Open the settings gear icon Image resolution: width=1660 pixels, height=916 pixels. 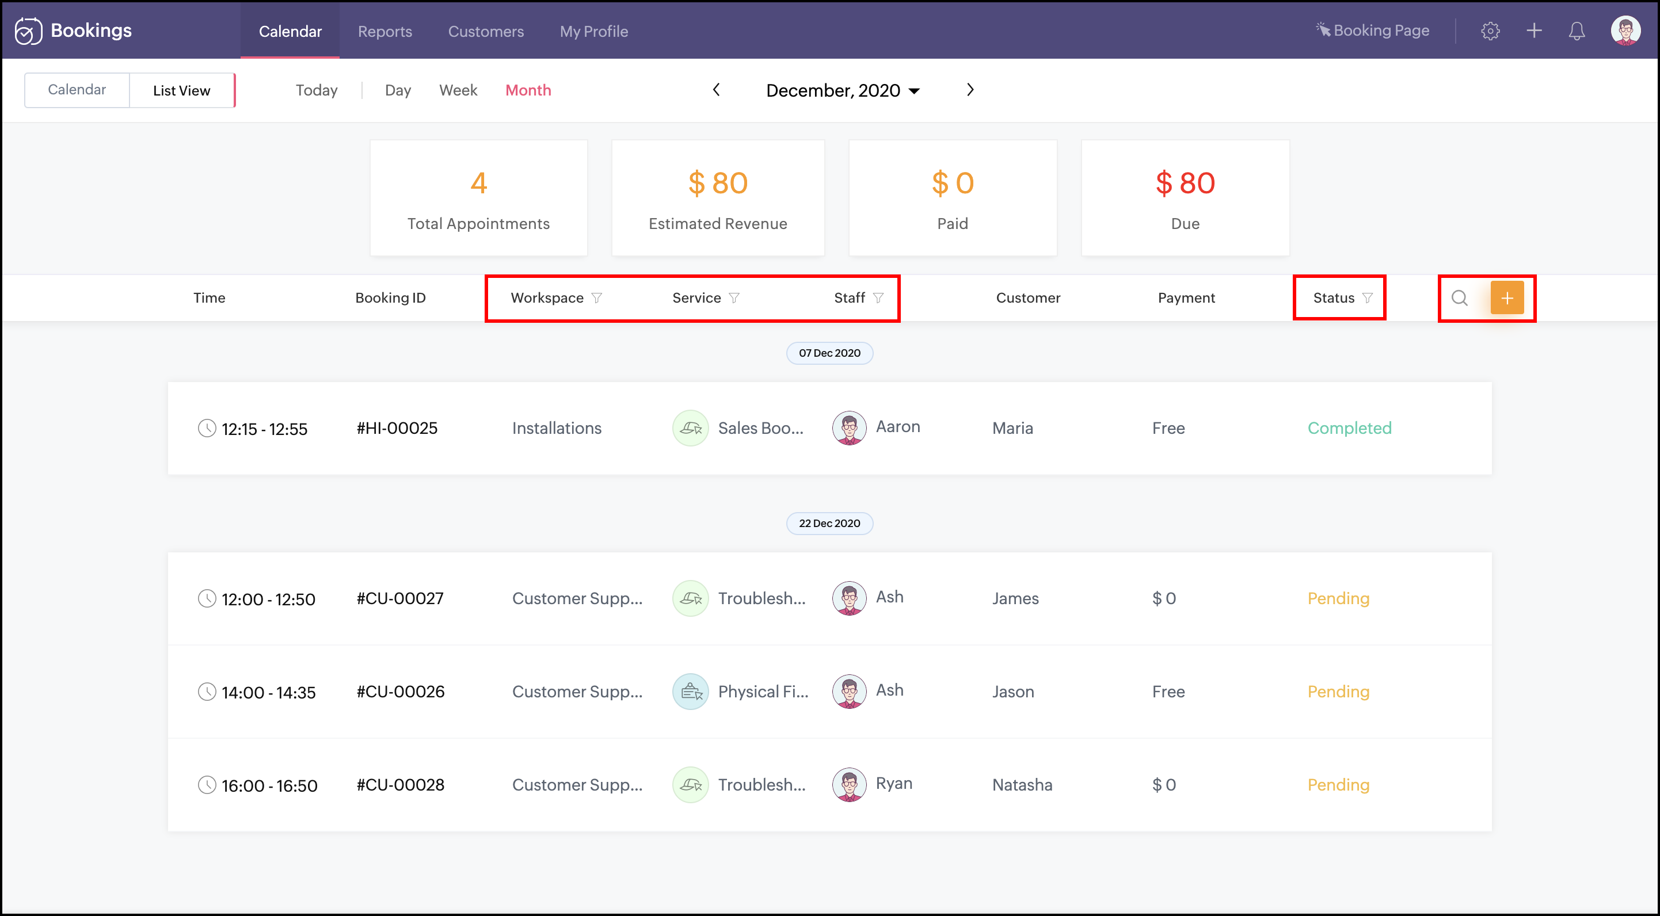pyautogui.click(x=1490, y=31)
